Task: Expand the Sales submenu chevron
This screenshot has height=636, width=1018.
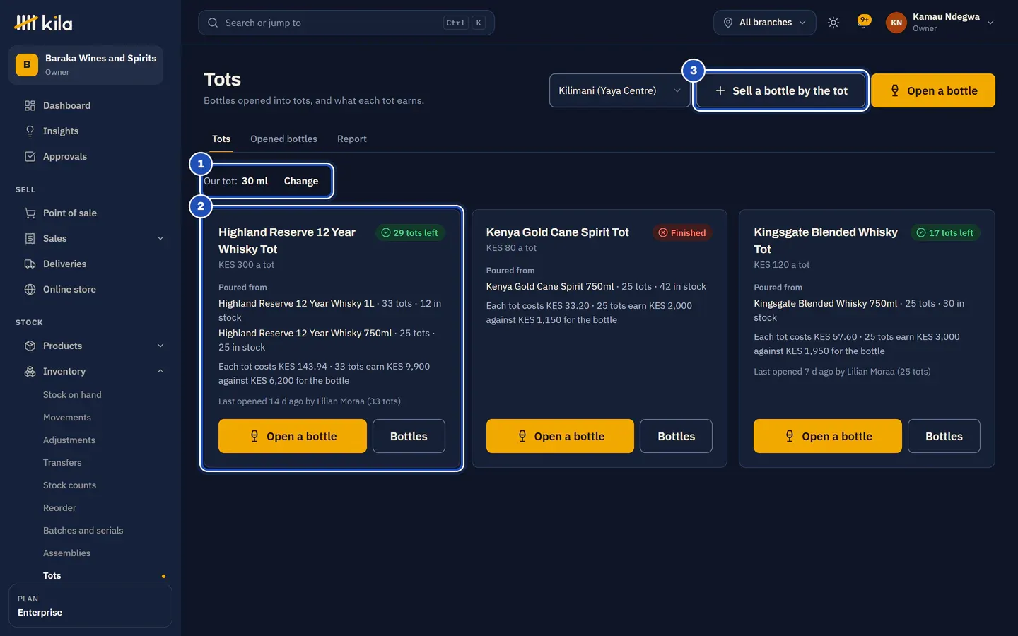Action: click(160, 238)
